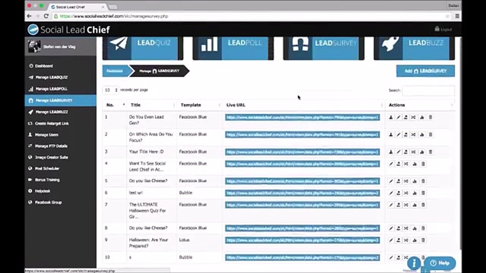Click the shuffle icon in the 'test url' row

coord(406,193)
